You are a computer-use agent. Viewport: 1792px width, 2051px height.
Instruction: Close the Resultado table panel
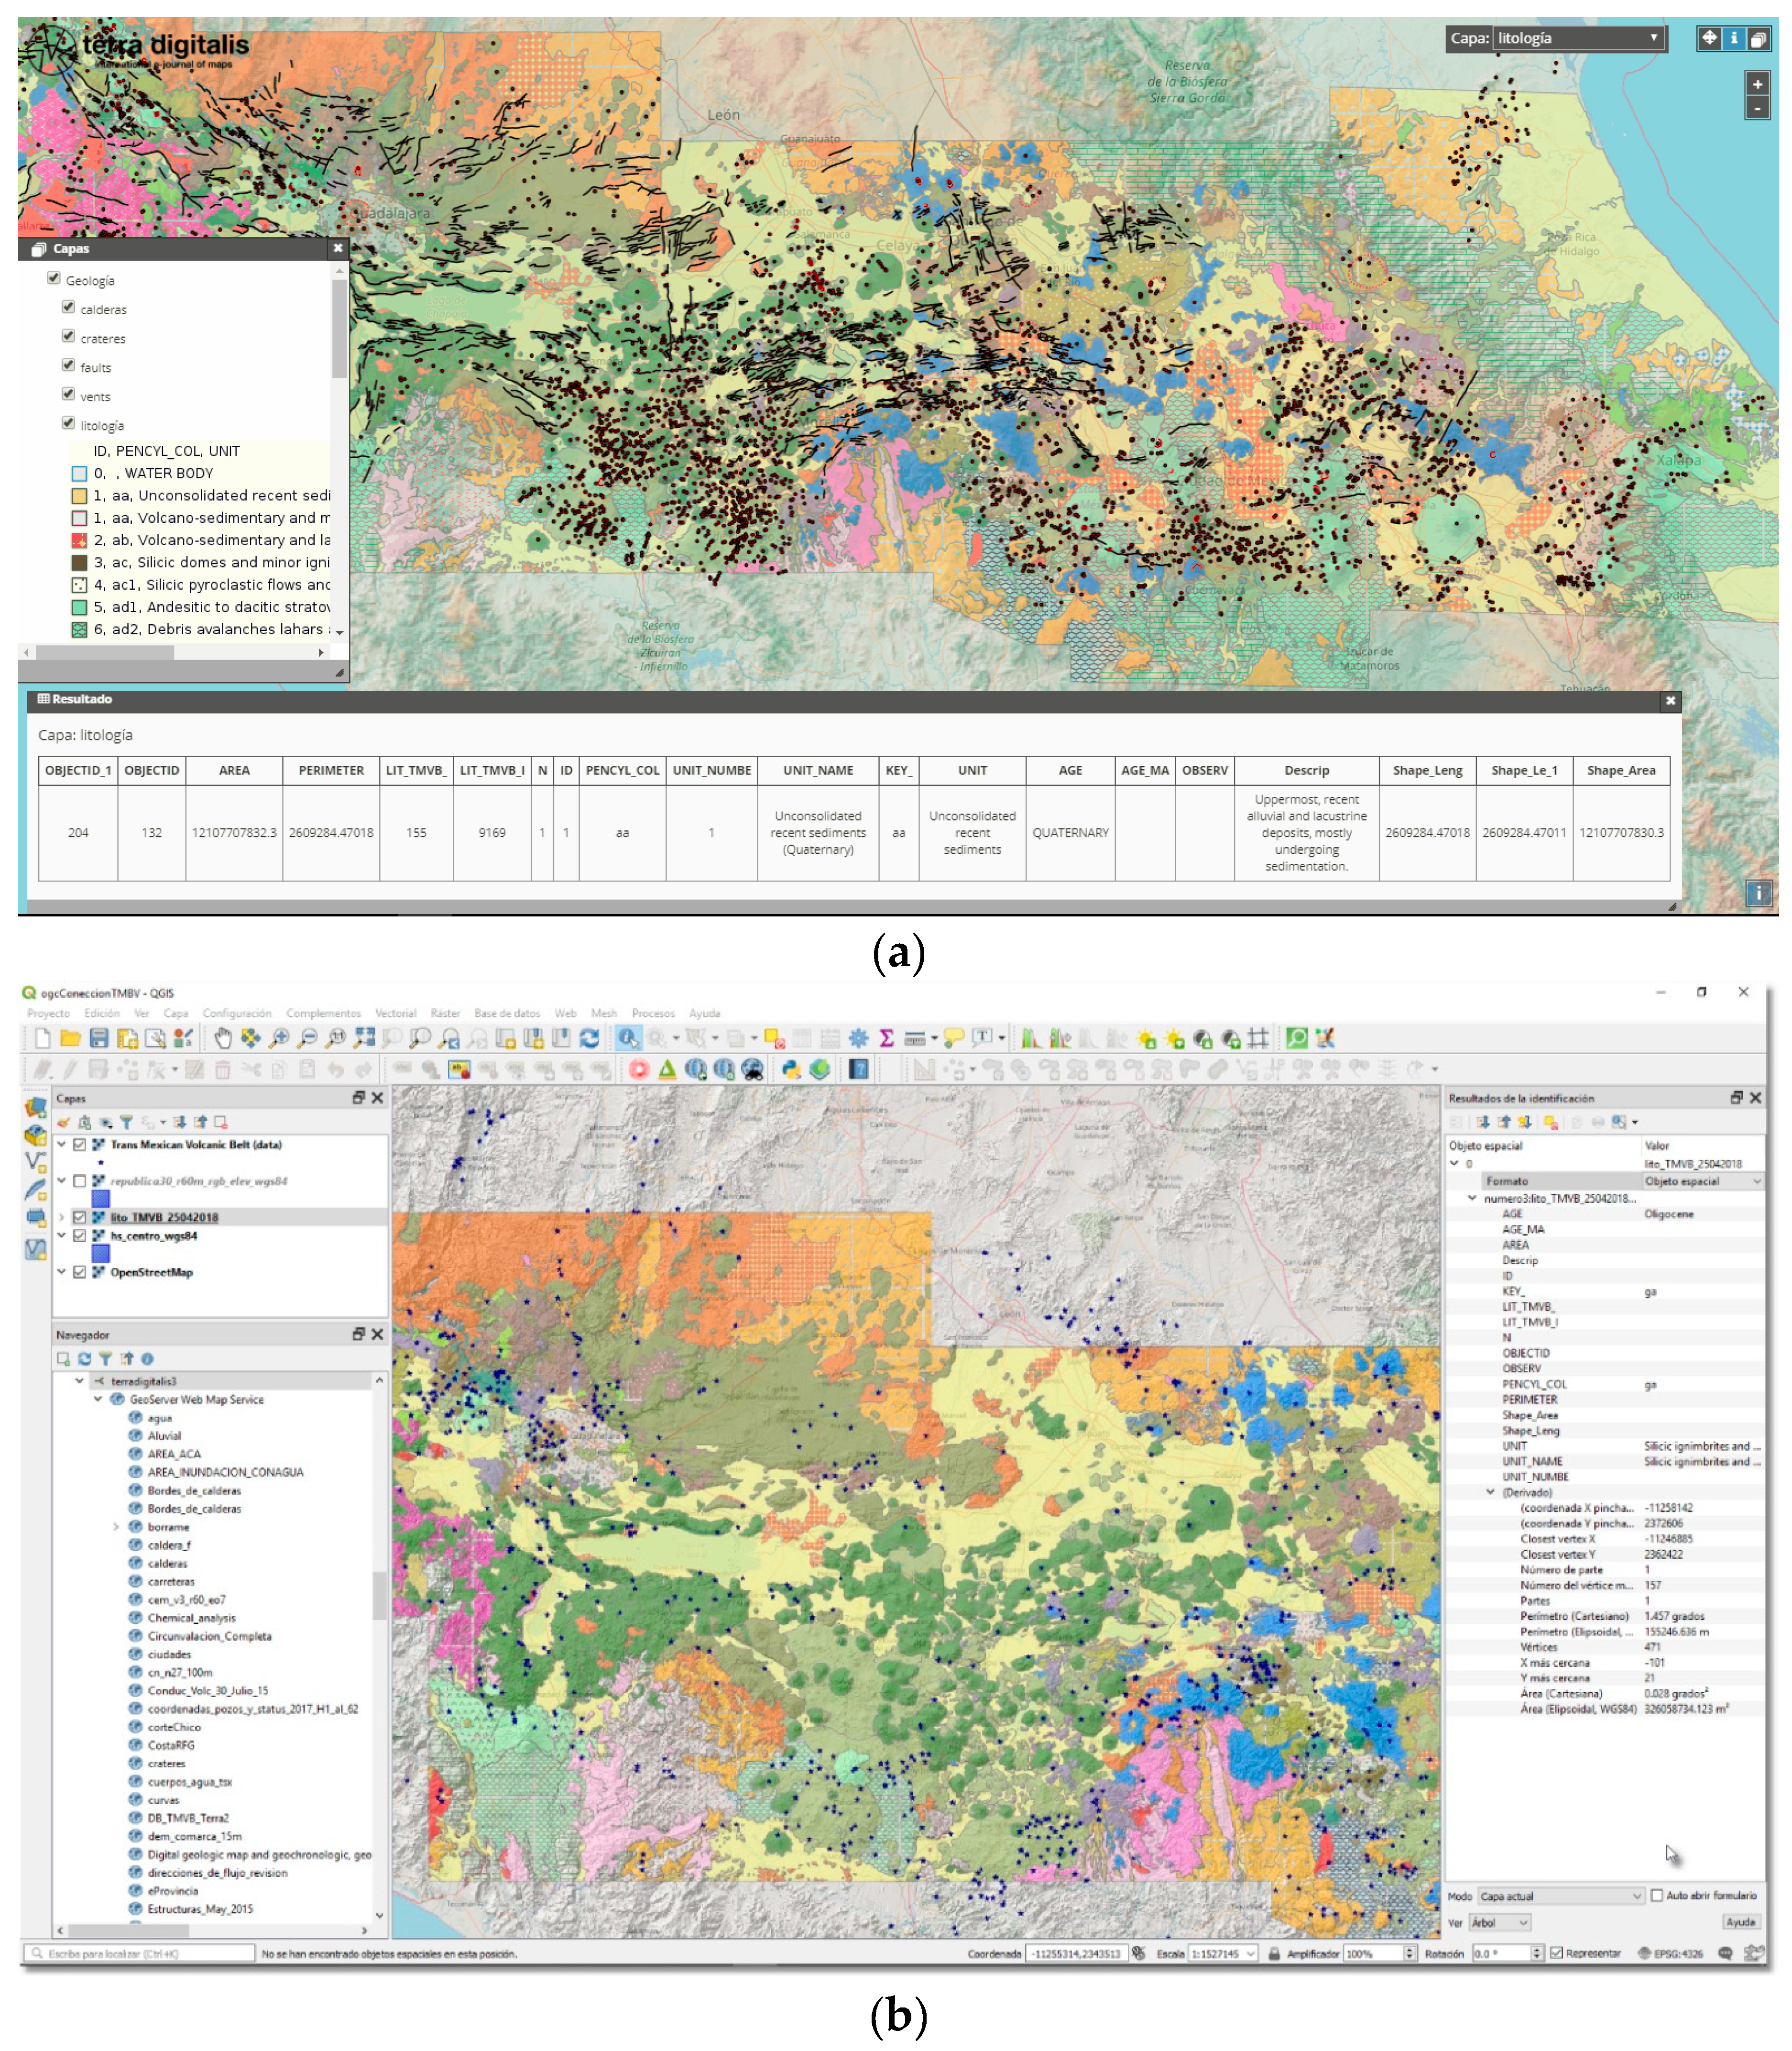point(1670,700)
